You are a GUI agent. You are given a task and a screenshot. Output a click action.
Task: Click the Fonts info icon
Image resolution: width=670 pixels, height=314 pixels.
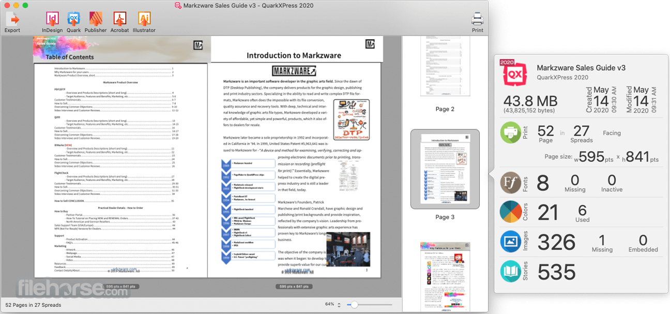click(510, 183)
